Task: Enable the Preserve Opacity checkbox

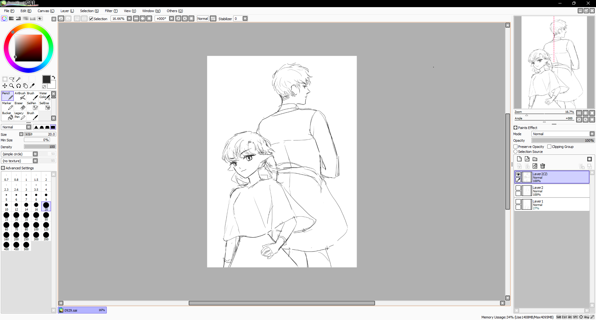Action: coord(516,147)
